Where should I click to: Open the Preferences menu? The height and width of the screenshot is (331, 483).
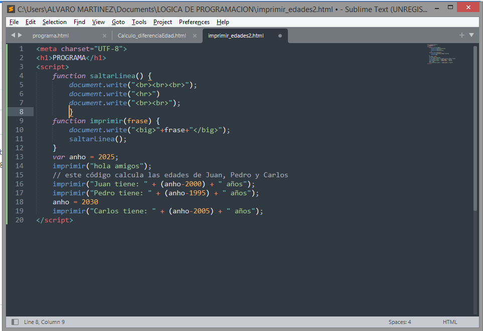194,22
